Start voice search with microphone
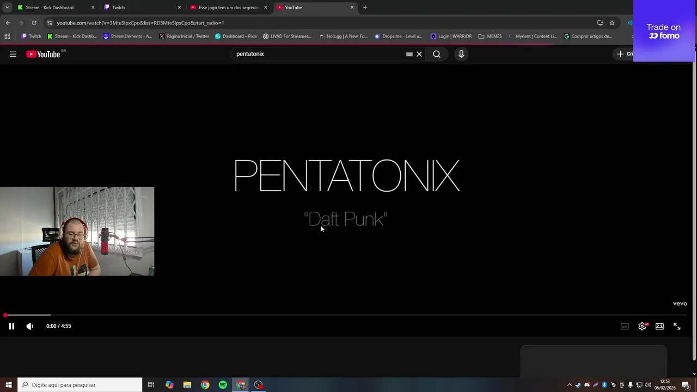The image size is (697, 392). (x=461, y=54)
